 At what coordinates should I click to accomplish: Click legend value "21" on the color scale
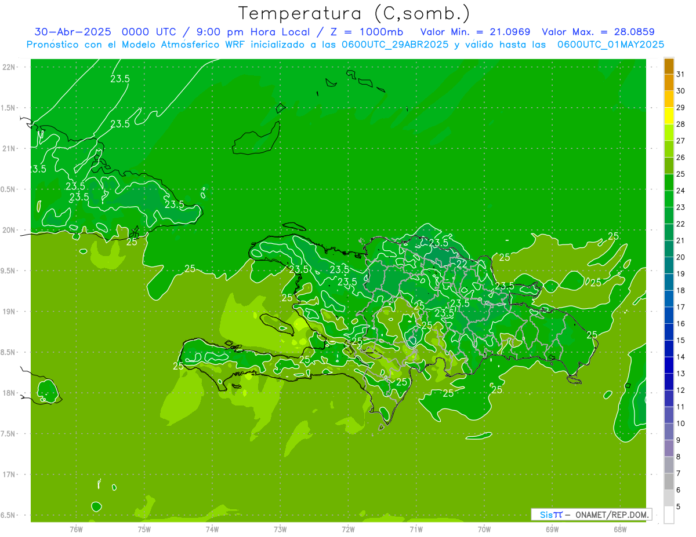680,240
